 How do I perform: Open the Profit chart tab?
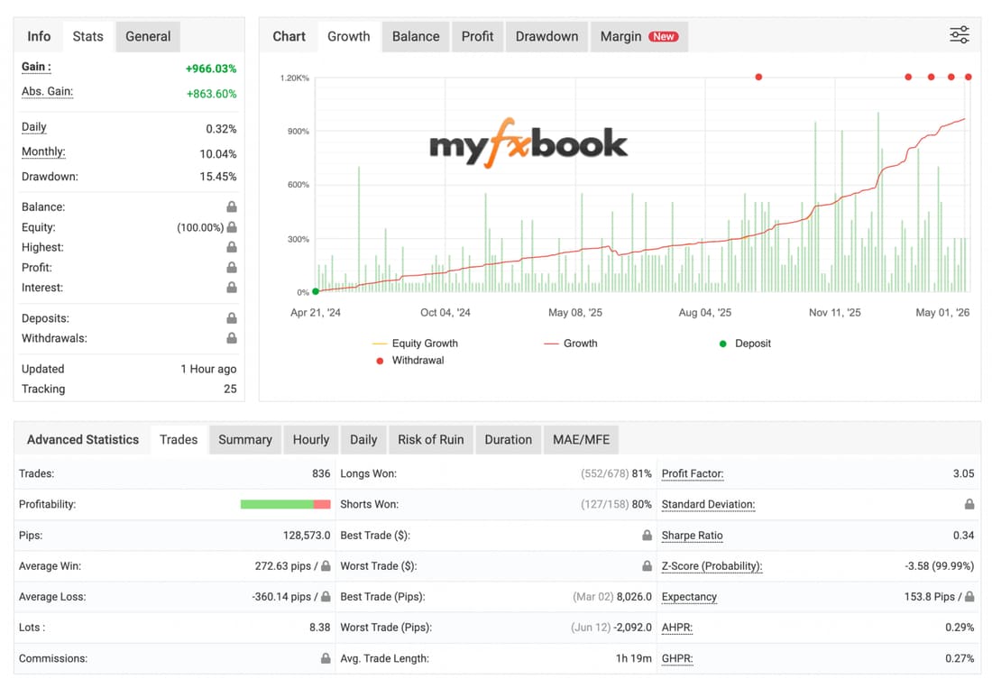[477, 37]
